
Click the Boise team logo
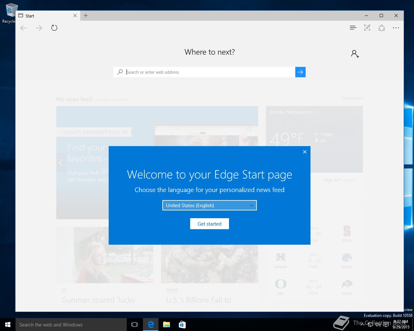point(347,258)
